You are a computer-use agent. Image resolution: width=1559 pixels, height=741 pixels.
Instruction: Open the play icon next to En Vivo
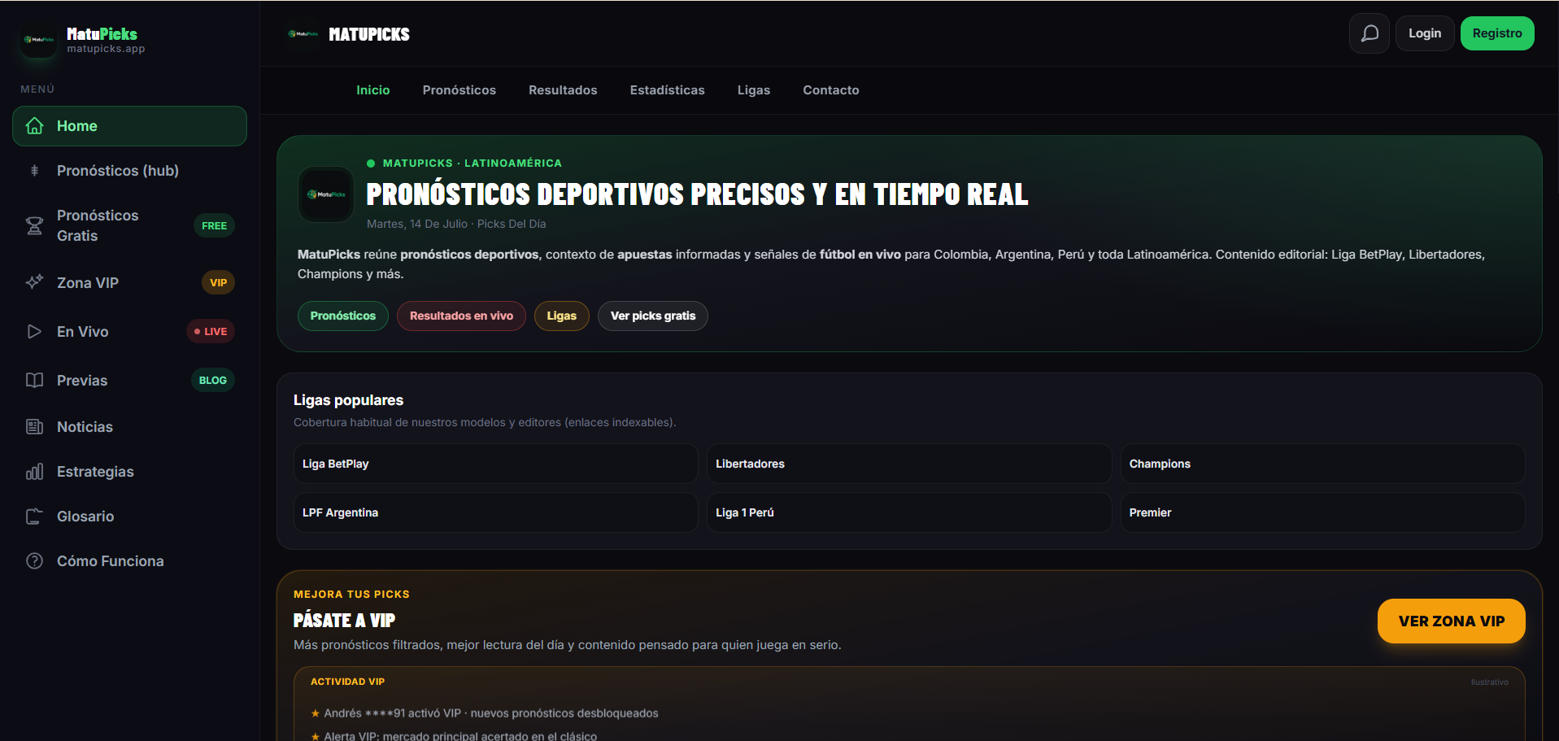[34, 331]
